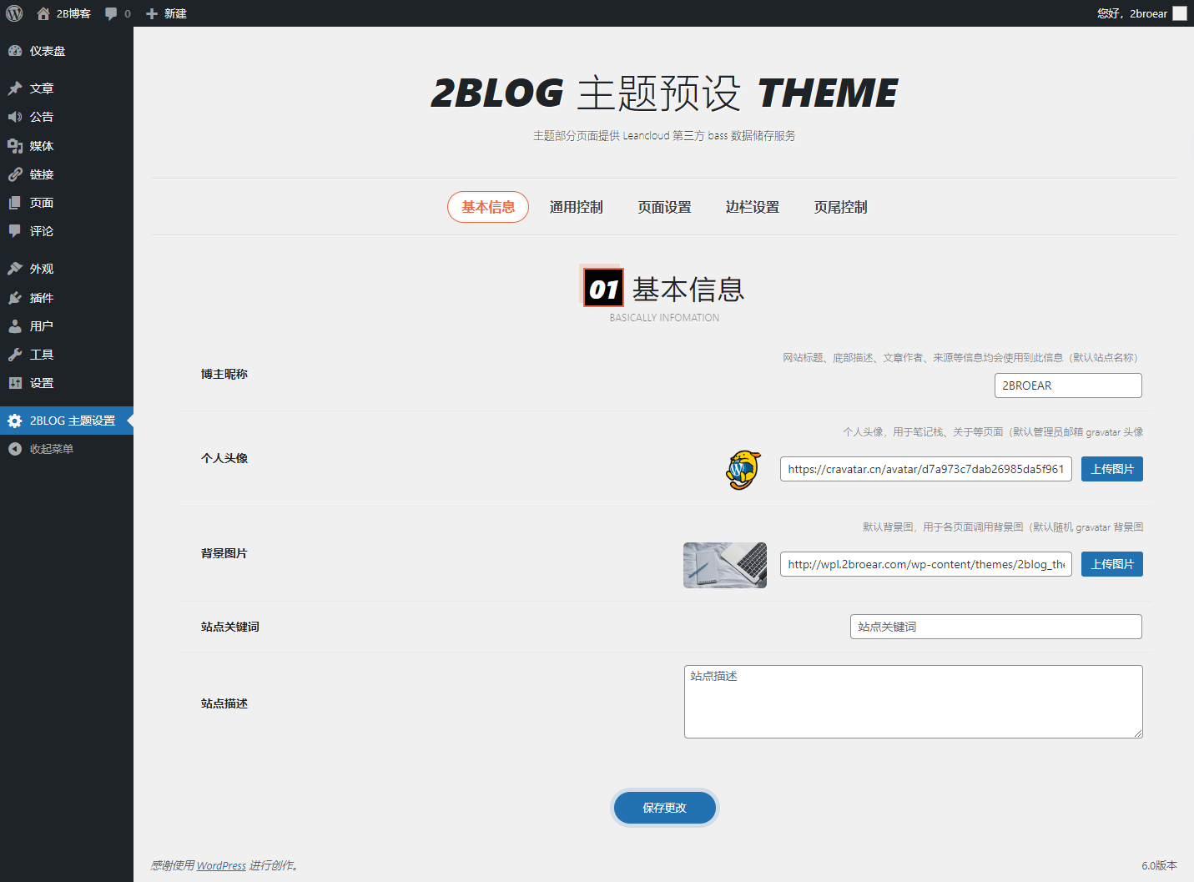Open the 链接 menu item
This screenshot has height=882, width=1194.
pos(67,174)
